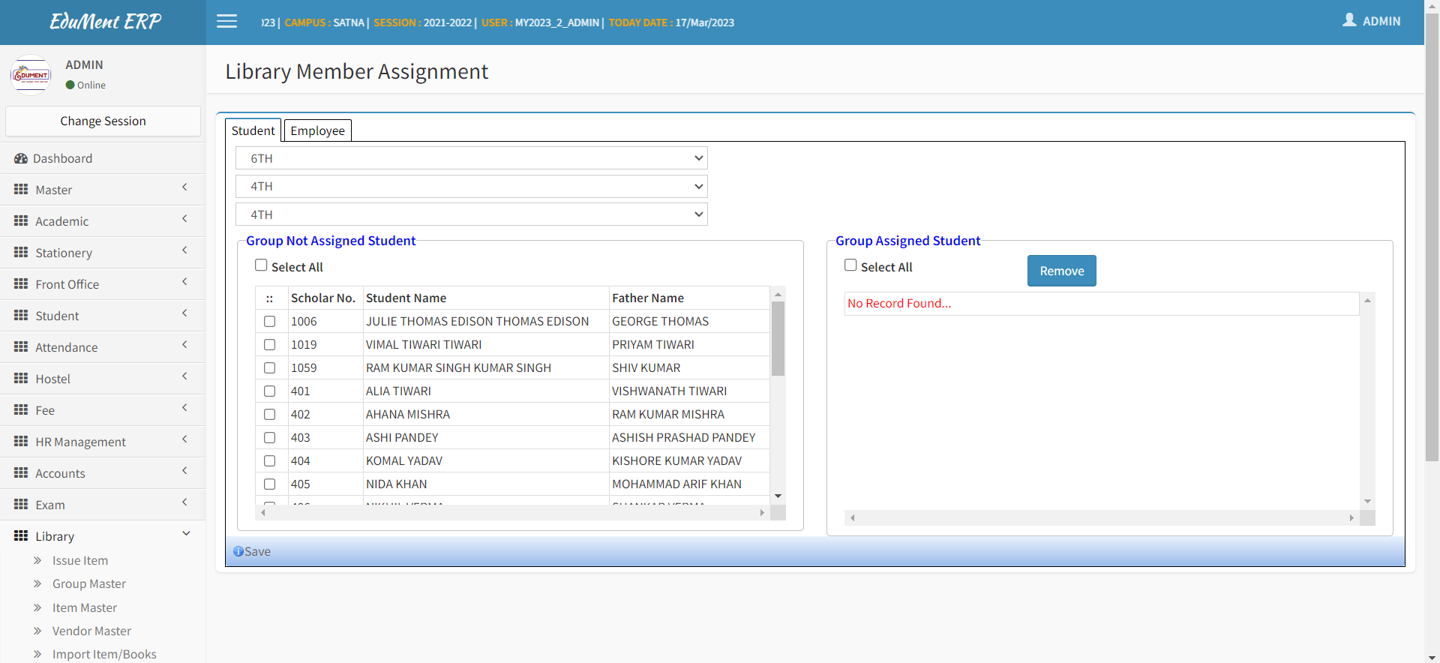Click the EduMent school logo avatar
Screen dimensions: 1440x663
point(31,75)
